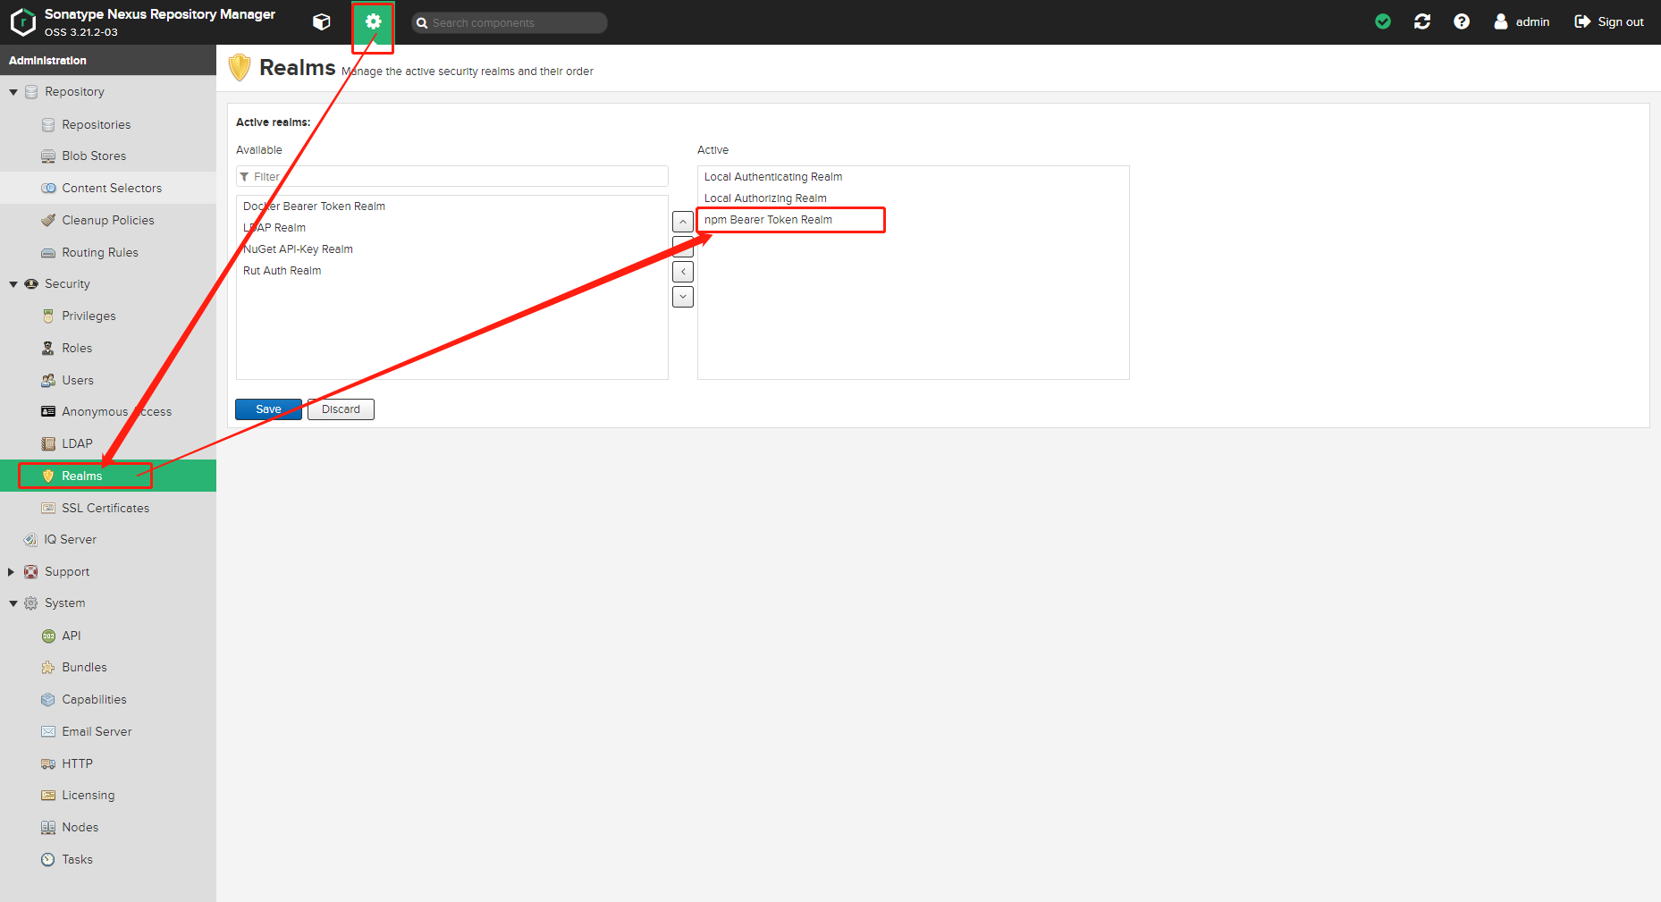Image resolution: width=1661 pixels, height=902 pixels.
Task: Click the Users group icon
Action: tap(48, 380)
